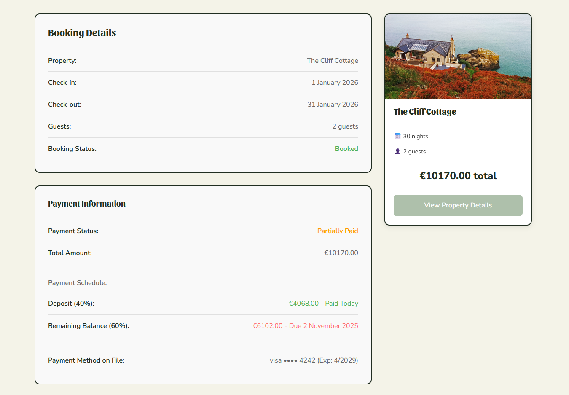This screenshot has width=569, height=395.
Task: Click the check-in date 1 January 2026
Action: point(335,82)
